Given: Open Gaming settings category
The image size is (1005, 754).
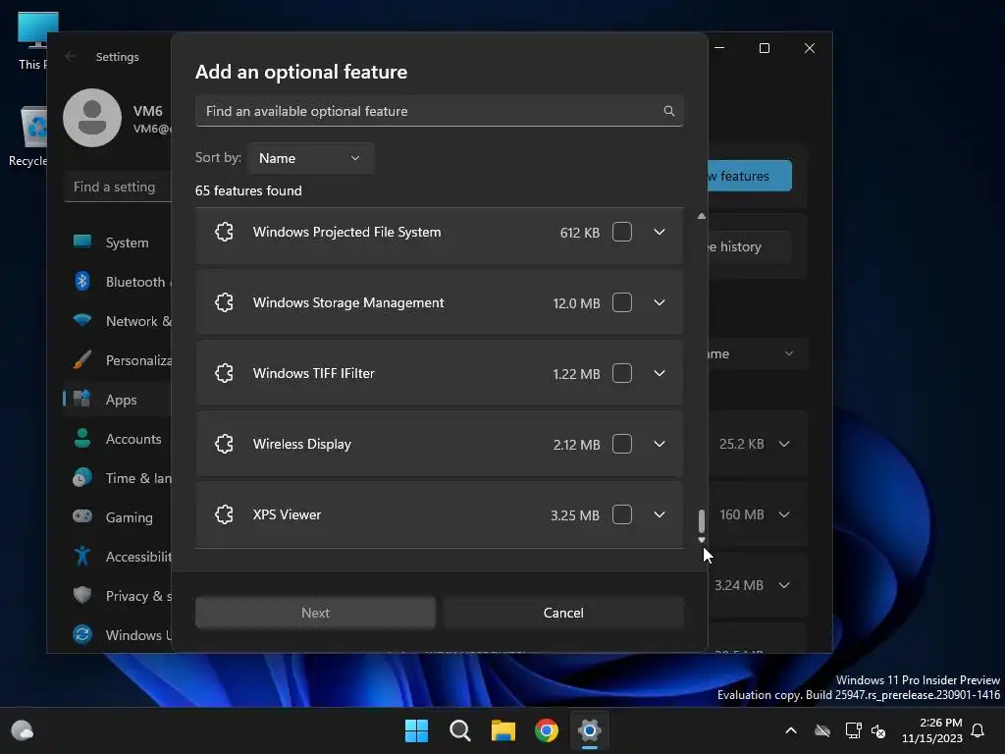Looking at the screenshot, I should point(117,516).
